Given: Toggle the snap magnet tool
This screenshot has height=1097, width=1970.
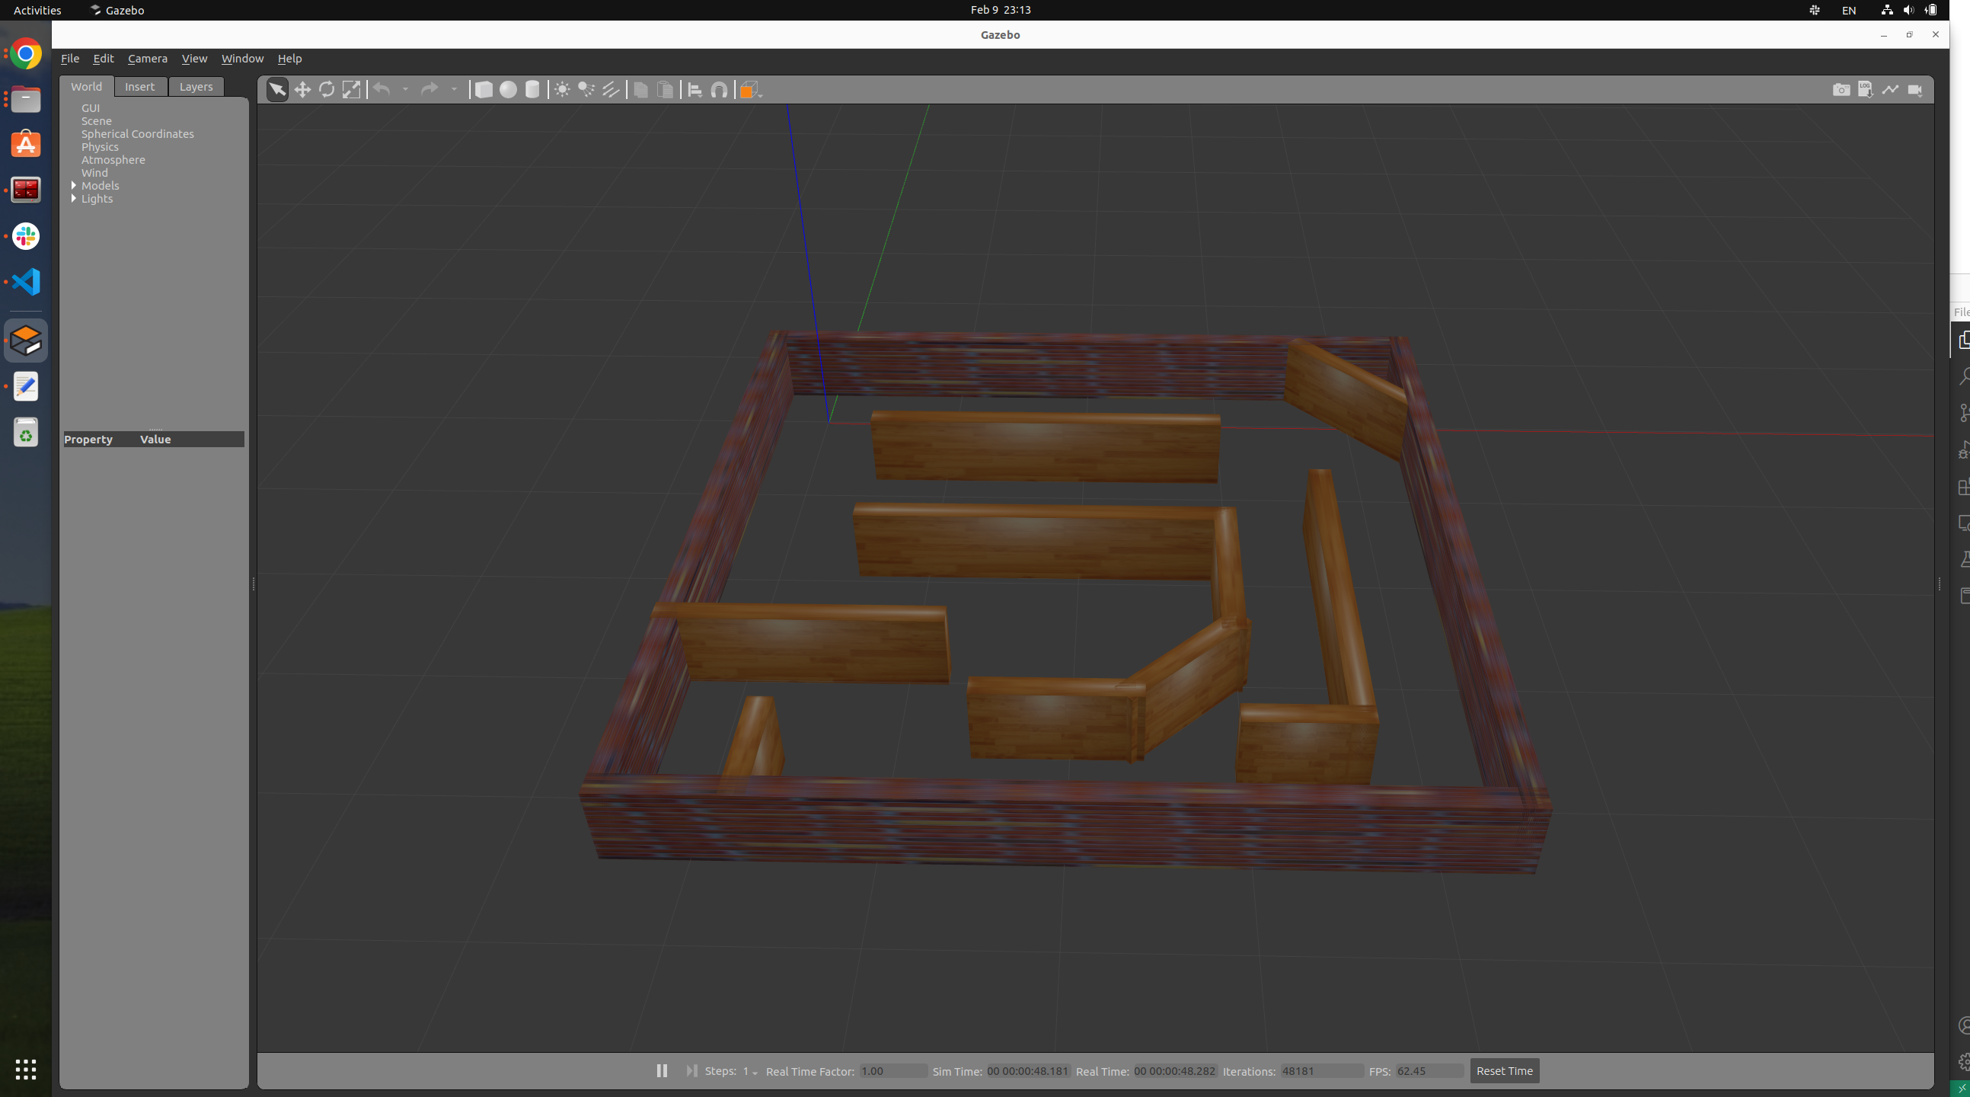Looking at the screenshot, I should point(719,89).
